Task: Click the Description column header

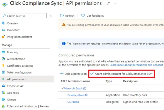Action: click(130, 81)
